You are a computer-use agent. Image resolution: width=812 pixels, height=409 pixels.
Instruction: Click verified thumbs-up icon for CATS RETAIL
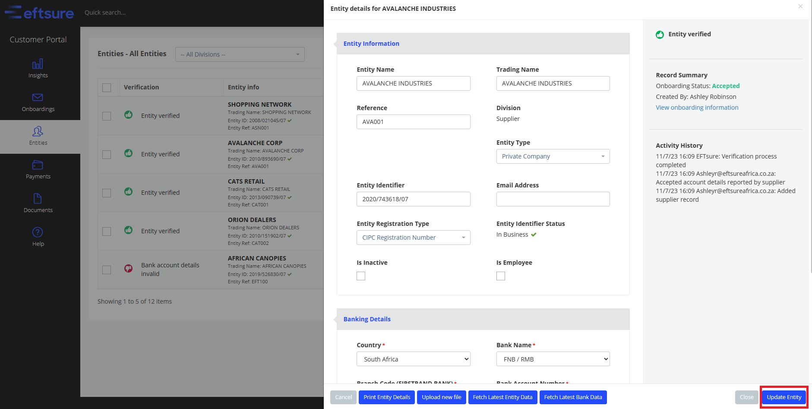click(128, 192)
